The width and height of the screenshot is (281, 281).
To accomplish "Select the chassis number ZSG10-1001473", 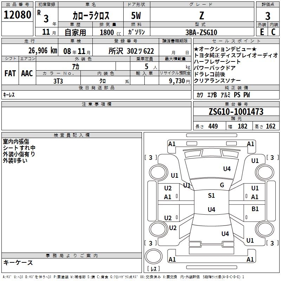I will pos(236,112).
